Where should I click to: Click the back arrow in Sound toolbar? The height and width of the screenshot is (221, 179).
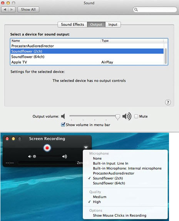tap(5, 10)
